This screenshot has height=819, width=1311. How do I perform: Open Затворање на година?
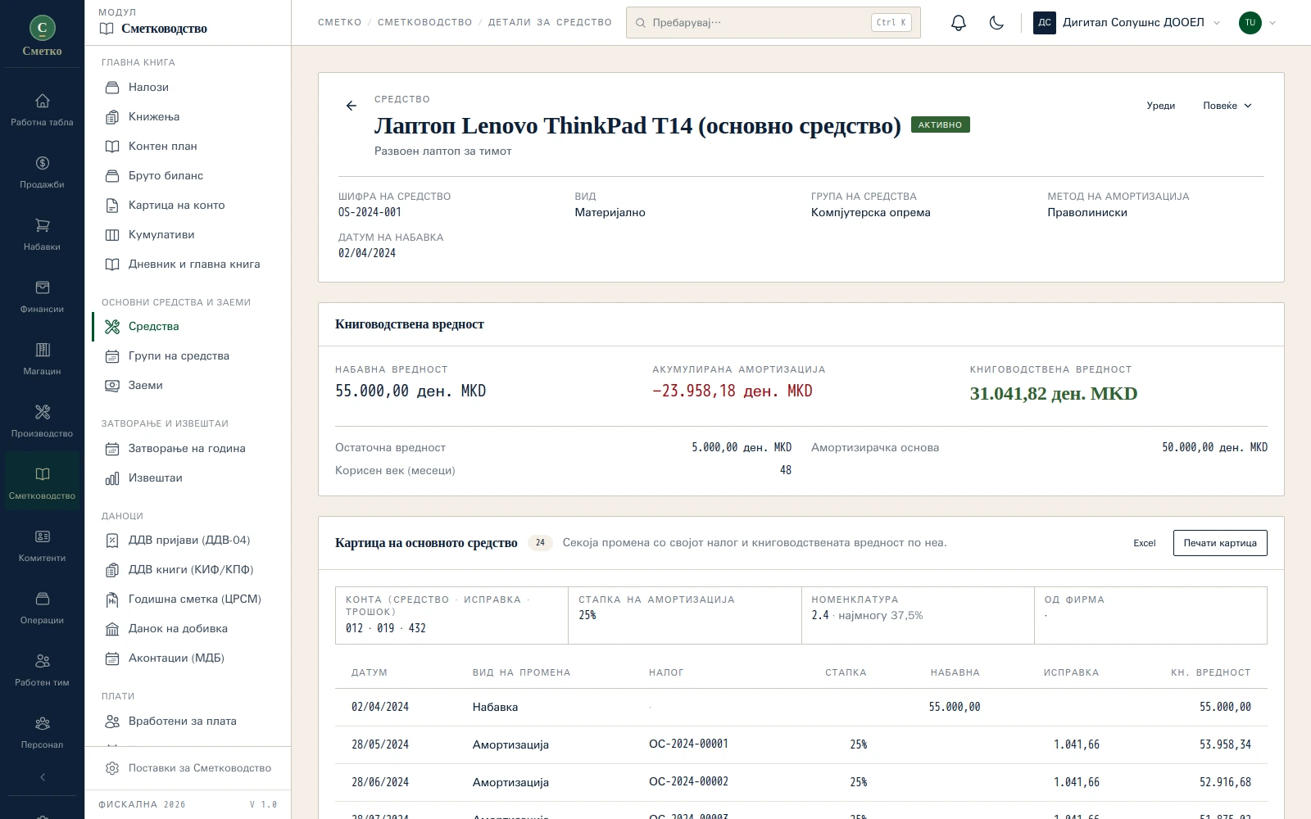tap(188, 449)
